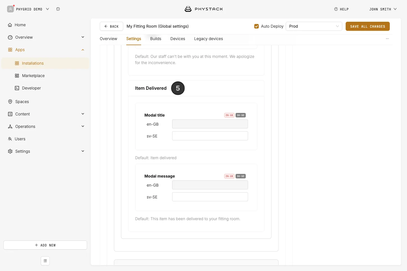
Task: Expand the Operations menu chevron
Action: pos(83,126)
